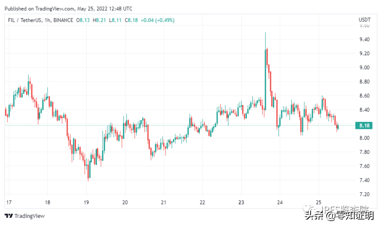Click the 9.40 price axis label
Image resolution: width=381 pixels, height=227 pixels.
pos(364,39)
